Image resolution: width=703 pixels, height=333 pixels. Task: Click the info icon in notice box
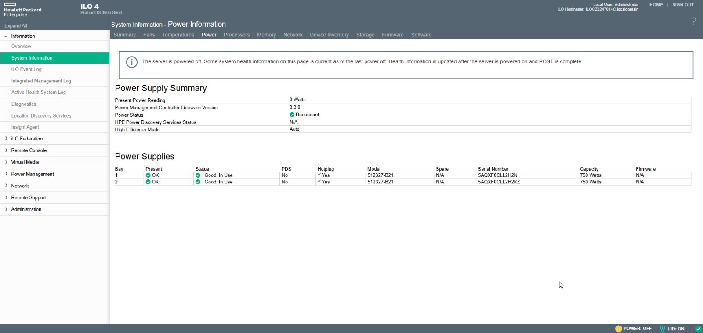click(x=132, y=62)
